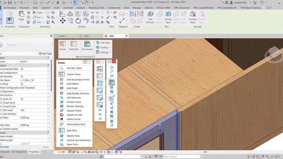Select Create Frame in Frame menu
Screen dimensions: 283x159
coord(74,74)
